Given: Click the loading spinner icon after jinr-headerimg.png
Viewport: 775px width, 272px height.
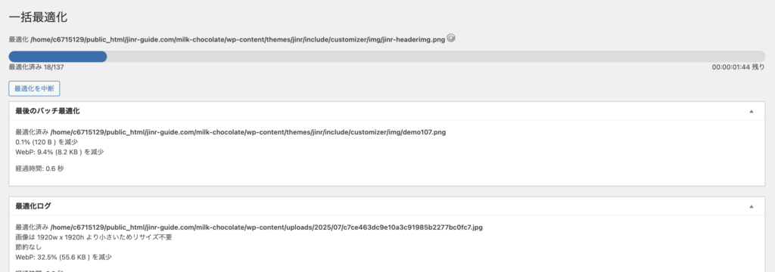Looking at the screenshot, I should point(451,38).
